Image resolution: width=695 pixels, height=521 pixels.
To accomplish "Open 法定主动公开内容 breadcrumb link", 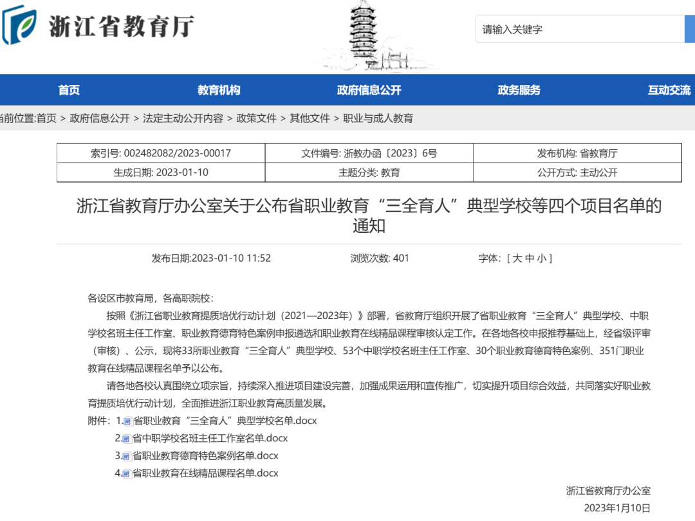I will [x=183, y=118].
